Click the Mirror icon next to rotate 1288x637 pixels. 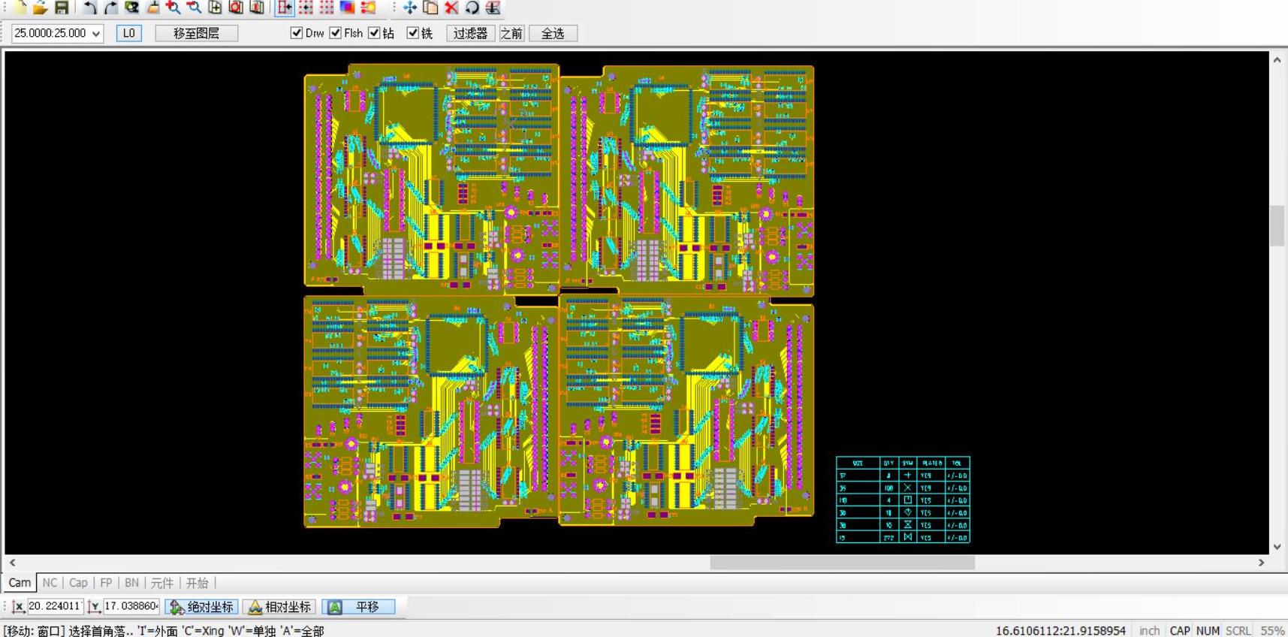[493, 8]
